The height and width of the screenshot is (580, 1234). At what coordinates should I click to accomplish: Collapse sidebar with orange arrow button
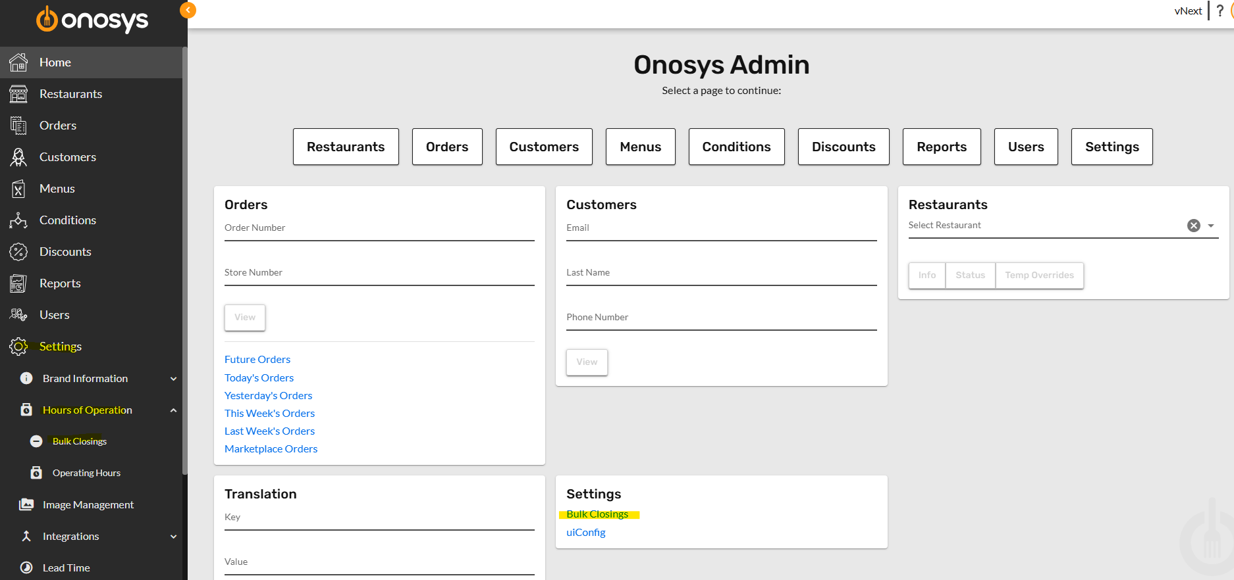coord(188,10)
